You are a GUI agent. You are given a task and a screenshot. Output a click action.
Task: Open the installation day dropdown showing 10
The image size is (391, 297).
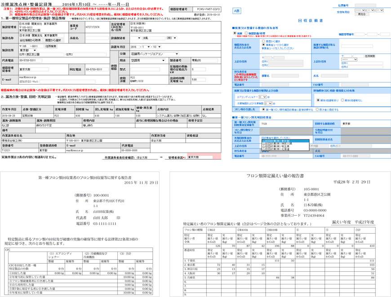(157, 47)
